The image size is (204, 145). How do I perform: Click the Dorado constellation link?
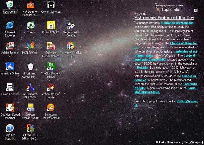pos(142,68)
